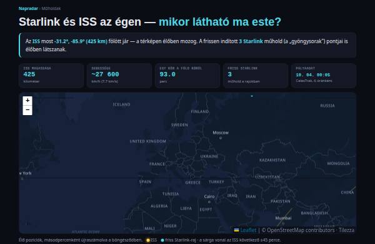375x244 pixels.
Task: Click the UZBEKISTAN label on map
Action: (267, 177)
